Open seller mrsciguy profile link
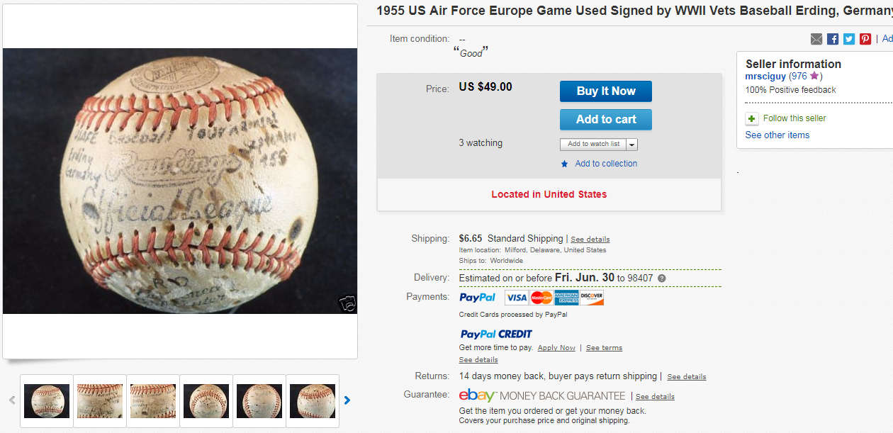Image resolution: width=893 pixels, height=433 pixels. coord(765,77)
